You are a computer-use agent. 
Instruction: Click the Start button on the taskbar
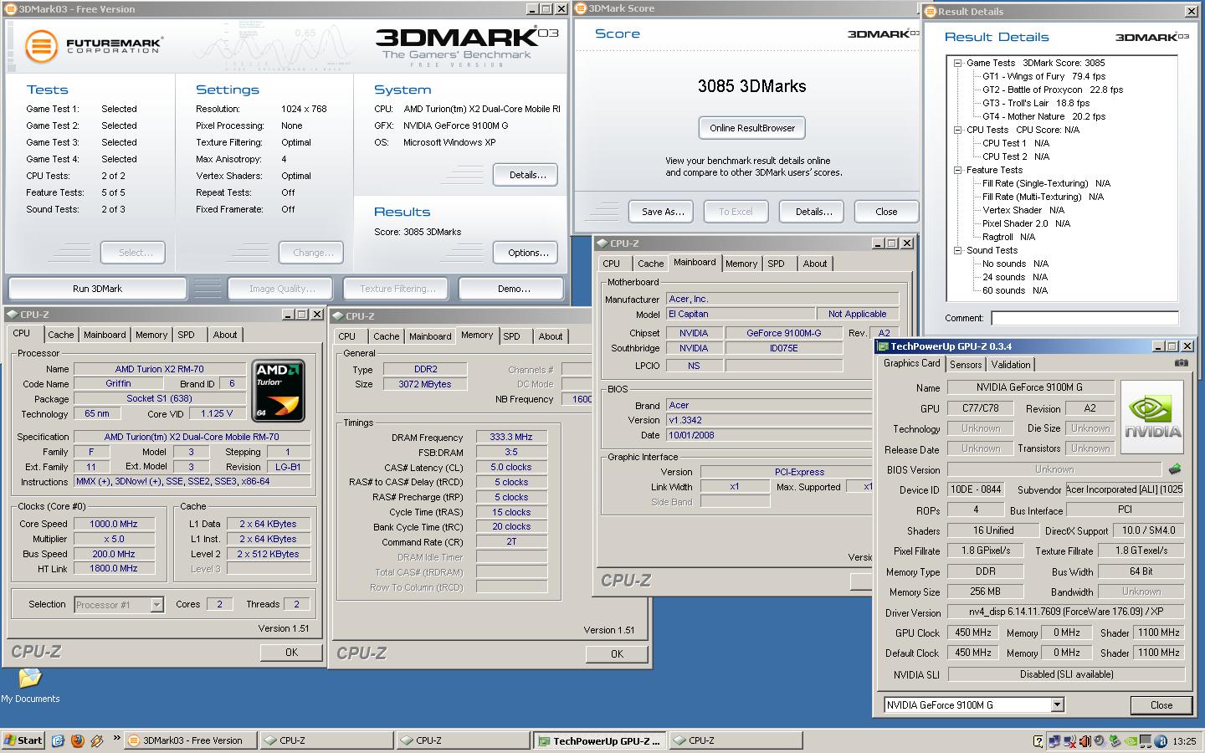point(23,740)
